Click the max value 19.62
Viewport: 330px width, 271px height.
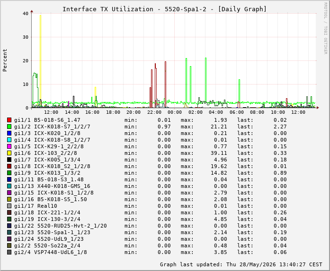(219, 166)
